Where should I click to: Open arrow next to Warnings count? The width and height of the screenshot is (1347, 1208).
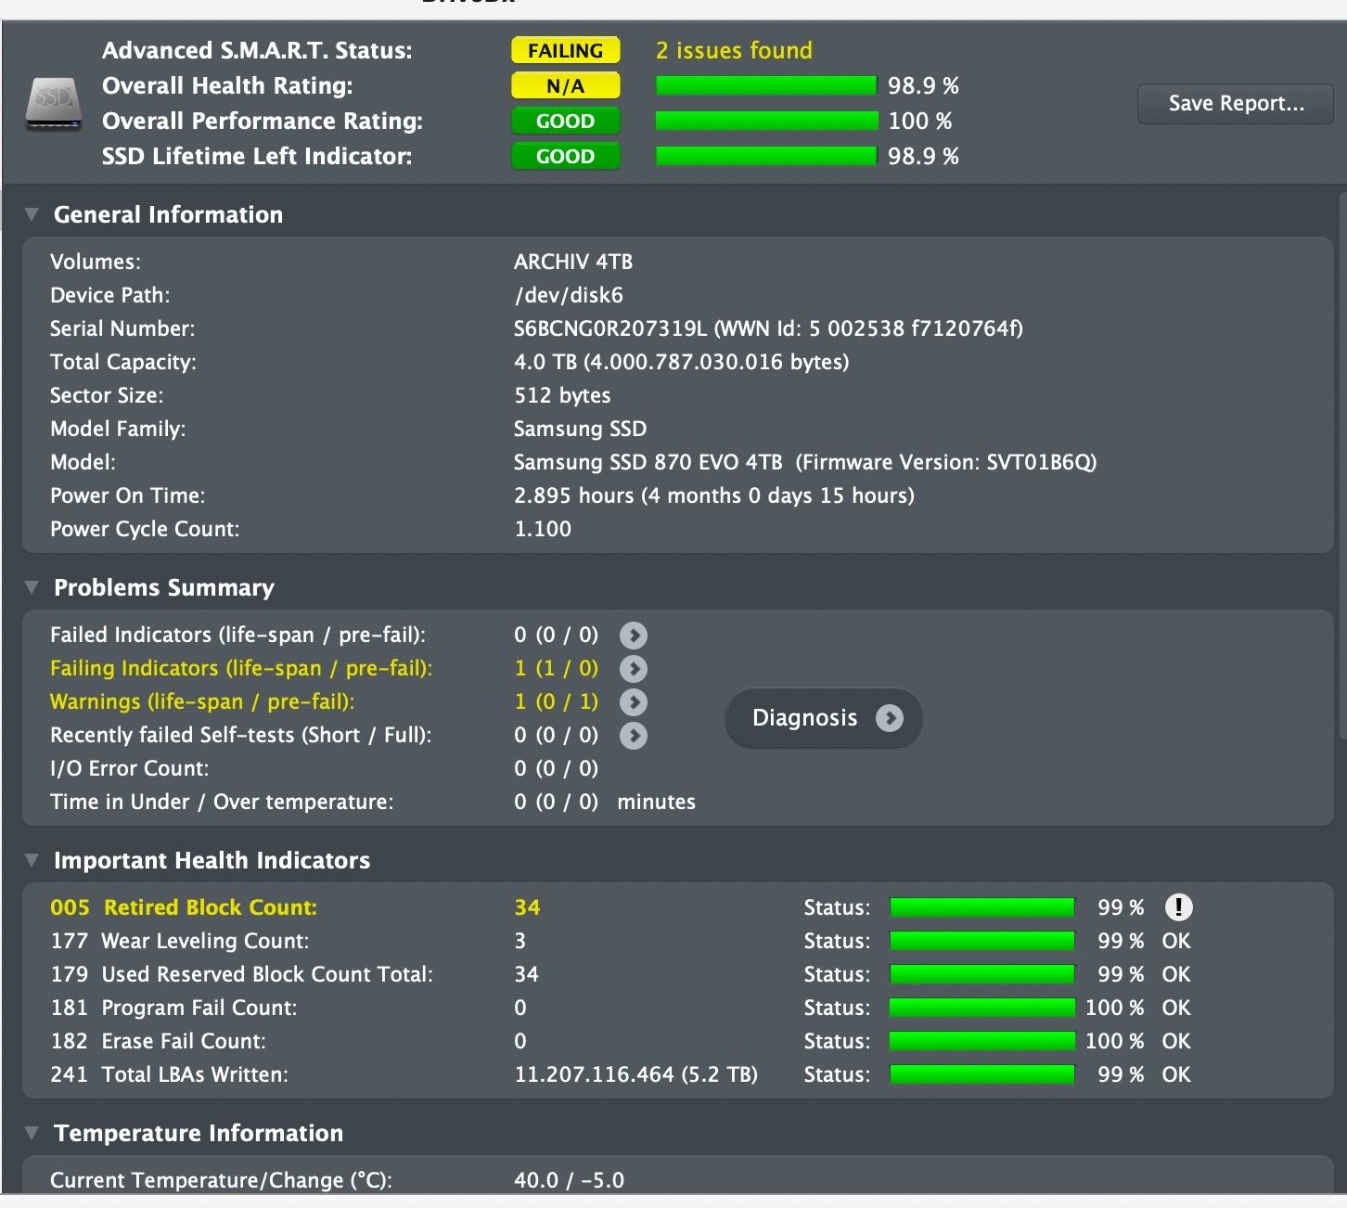pos(634,702)
